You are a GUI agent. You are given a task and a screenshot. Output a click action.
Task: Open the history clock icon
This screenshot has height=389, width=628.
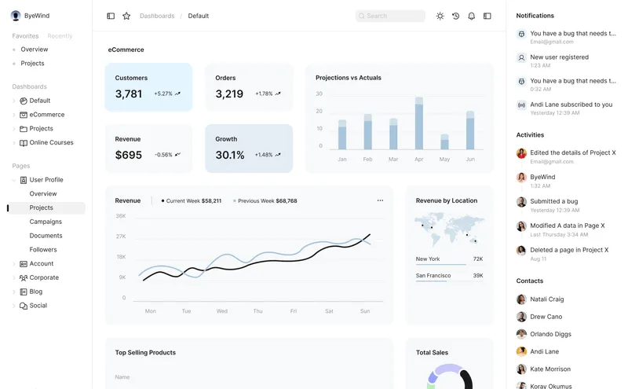[456, 16]
